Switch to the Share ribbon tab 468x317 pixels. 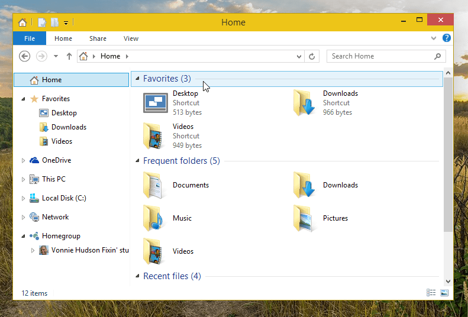(98, 38)
